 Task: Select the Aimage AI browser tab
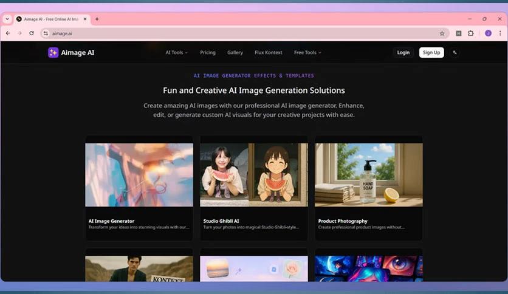(51, 19)
